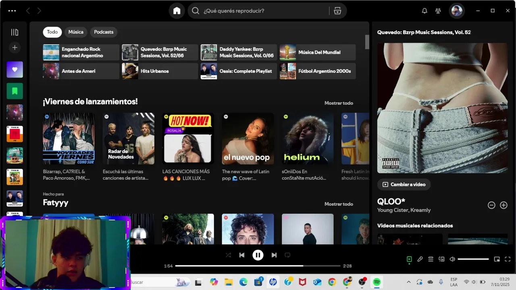Click the main content vertical scrollbar

367,42
